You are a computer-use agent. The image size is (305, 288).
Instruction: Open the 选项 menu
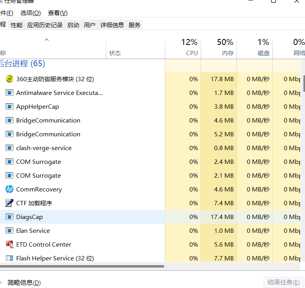coord(30,13)
